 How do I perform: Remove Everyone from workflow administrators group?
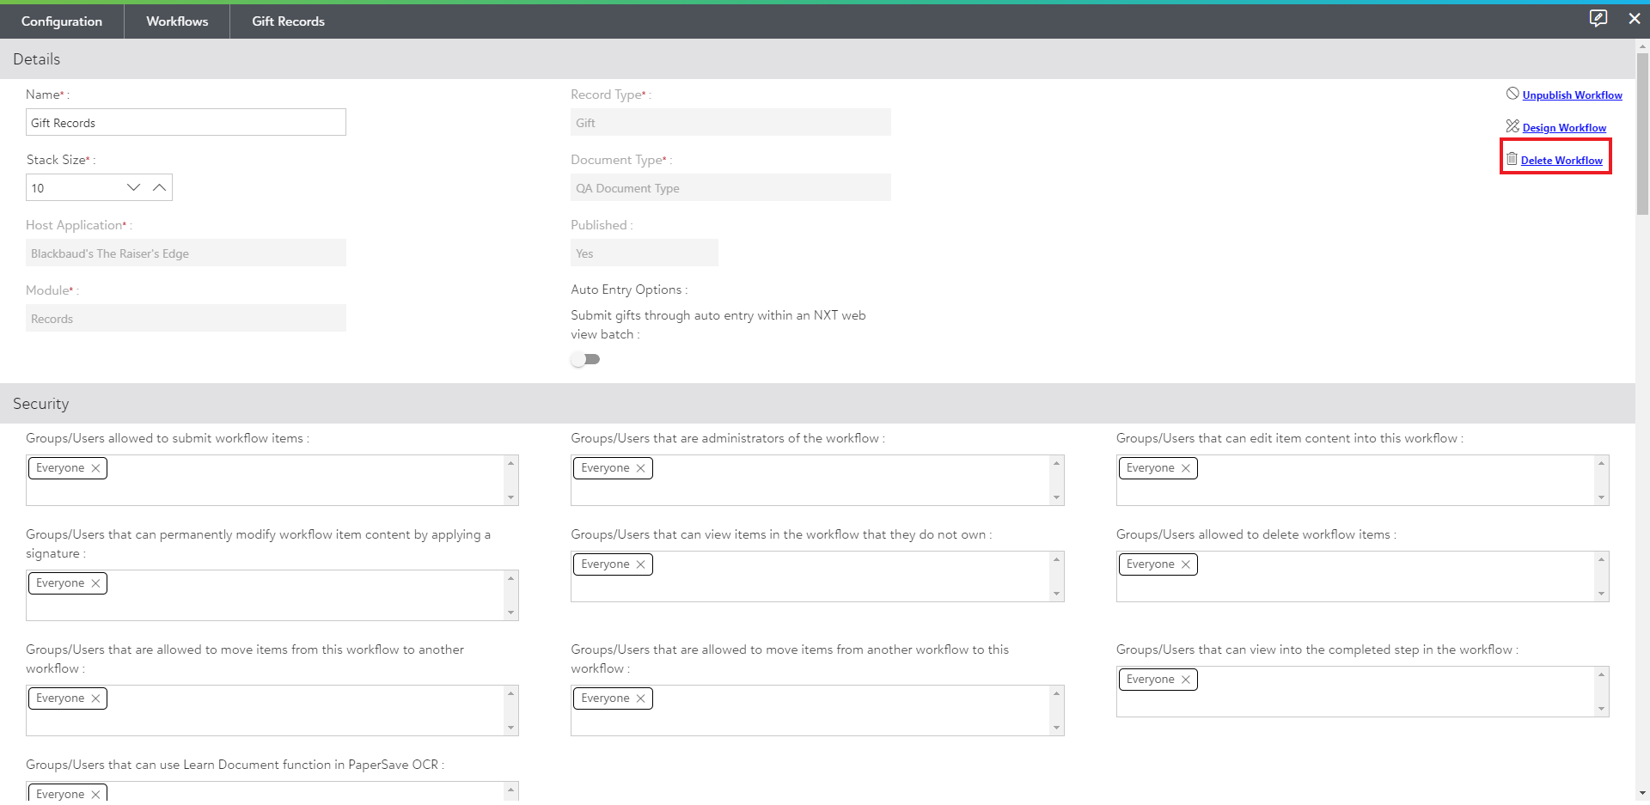[641, 468]
